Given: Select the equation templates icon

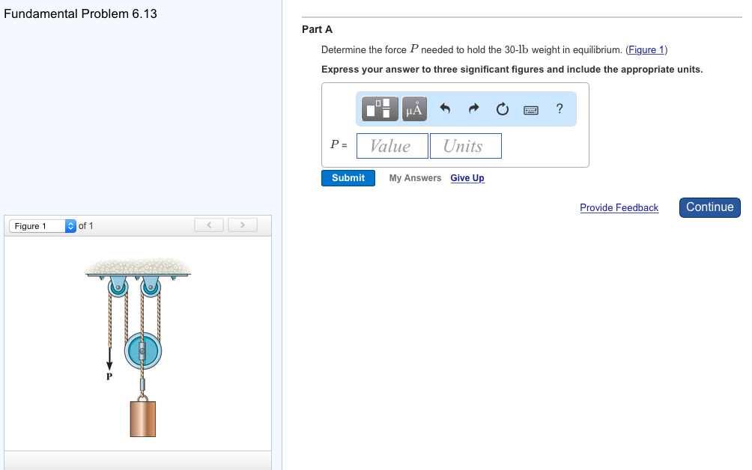Looking at the screenshot, I should pos(379,109).
